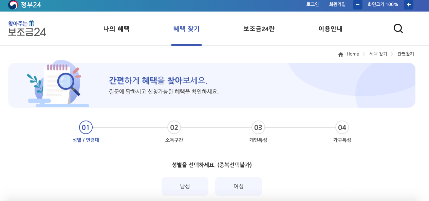Select 여성 as your gender
The image size is (429, 201).
tap(239, 186)
